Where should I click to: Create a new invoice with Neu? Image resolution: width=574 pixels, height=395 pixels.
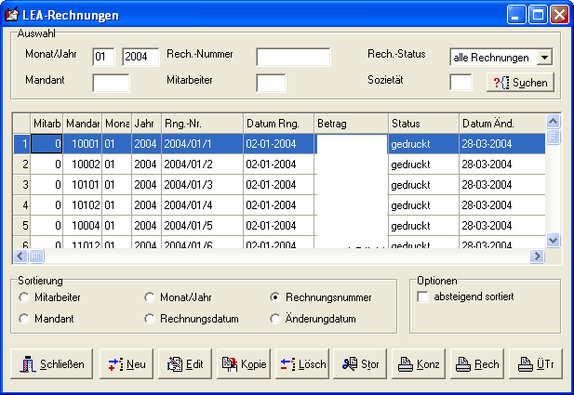coord(127,364)
